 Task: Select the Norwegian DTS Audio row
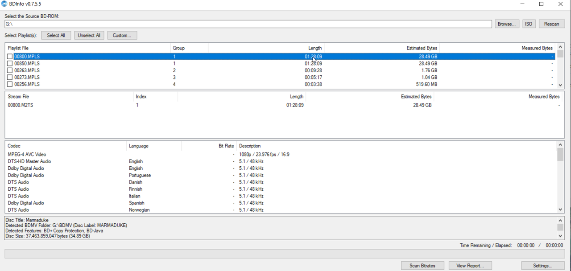point(281,210)
